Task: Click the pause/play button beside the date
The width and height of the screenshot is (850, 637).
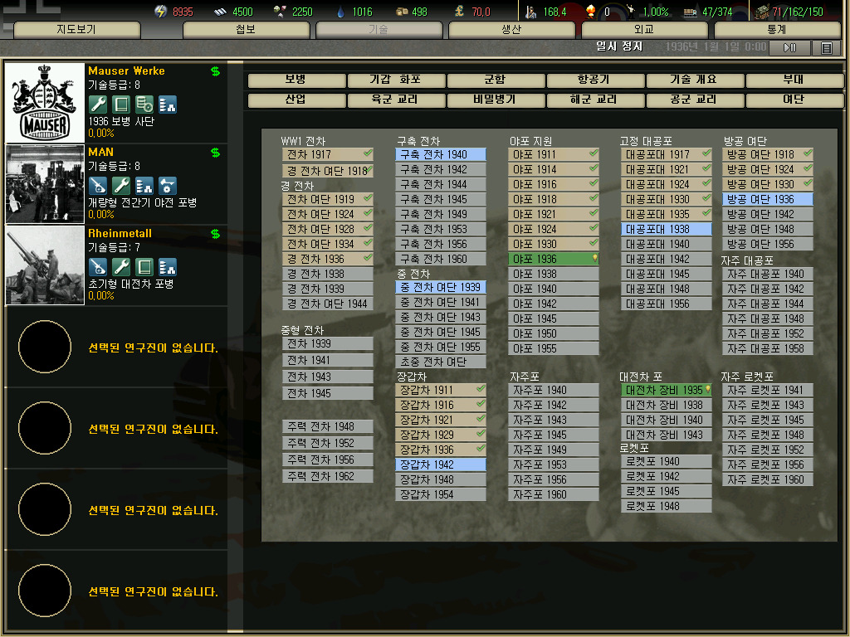Action: pyautogui.click(x=789, y=48)
